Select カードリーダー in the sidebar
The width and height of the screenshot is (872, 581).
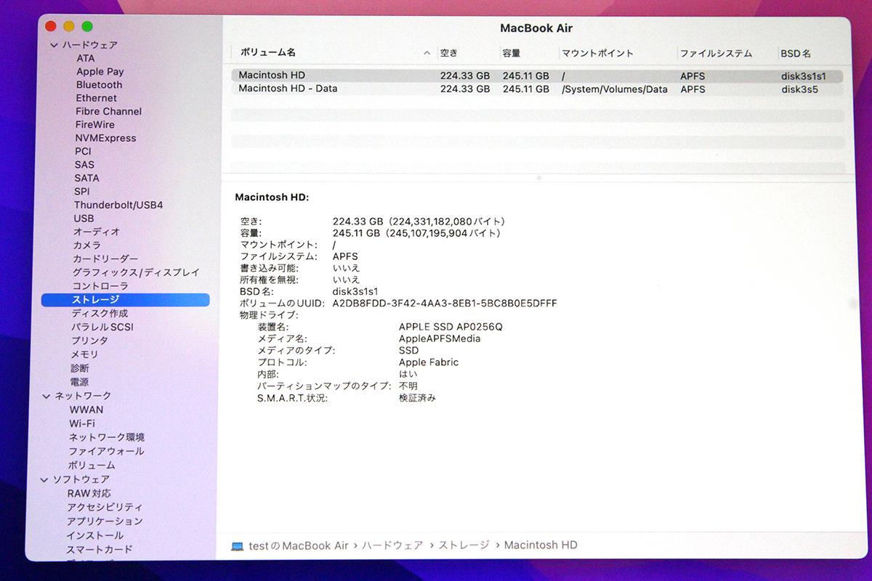(x=105, y=259)
